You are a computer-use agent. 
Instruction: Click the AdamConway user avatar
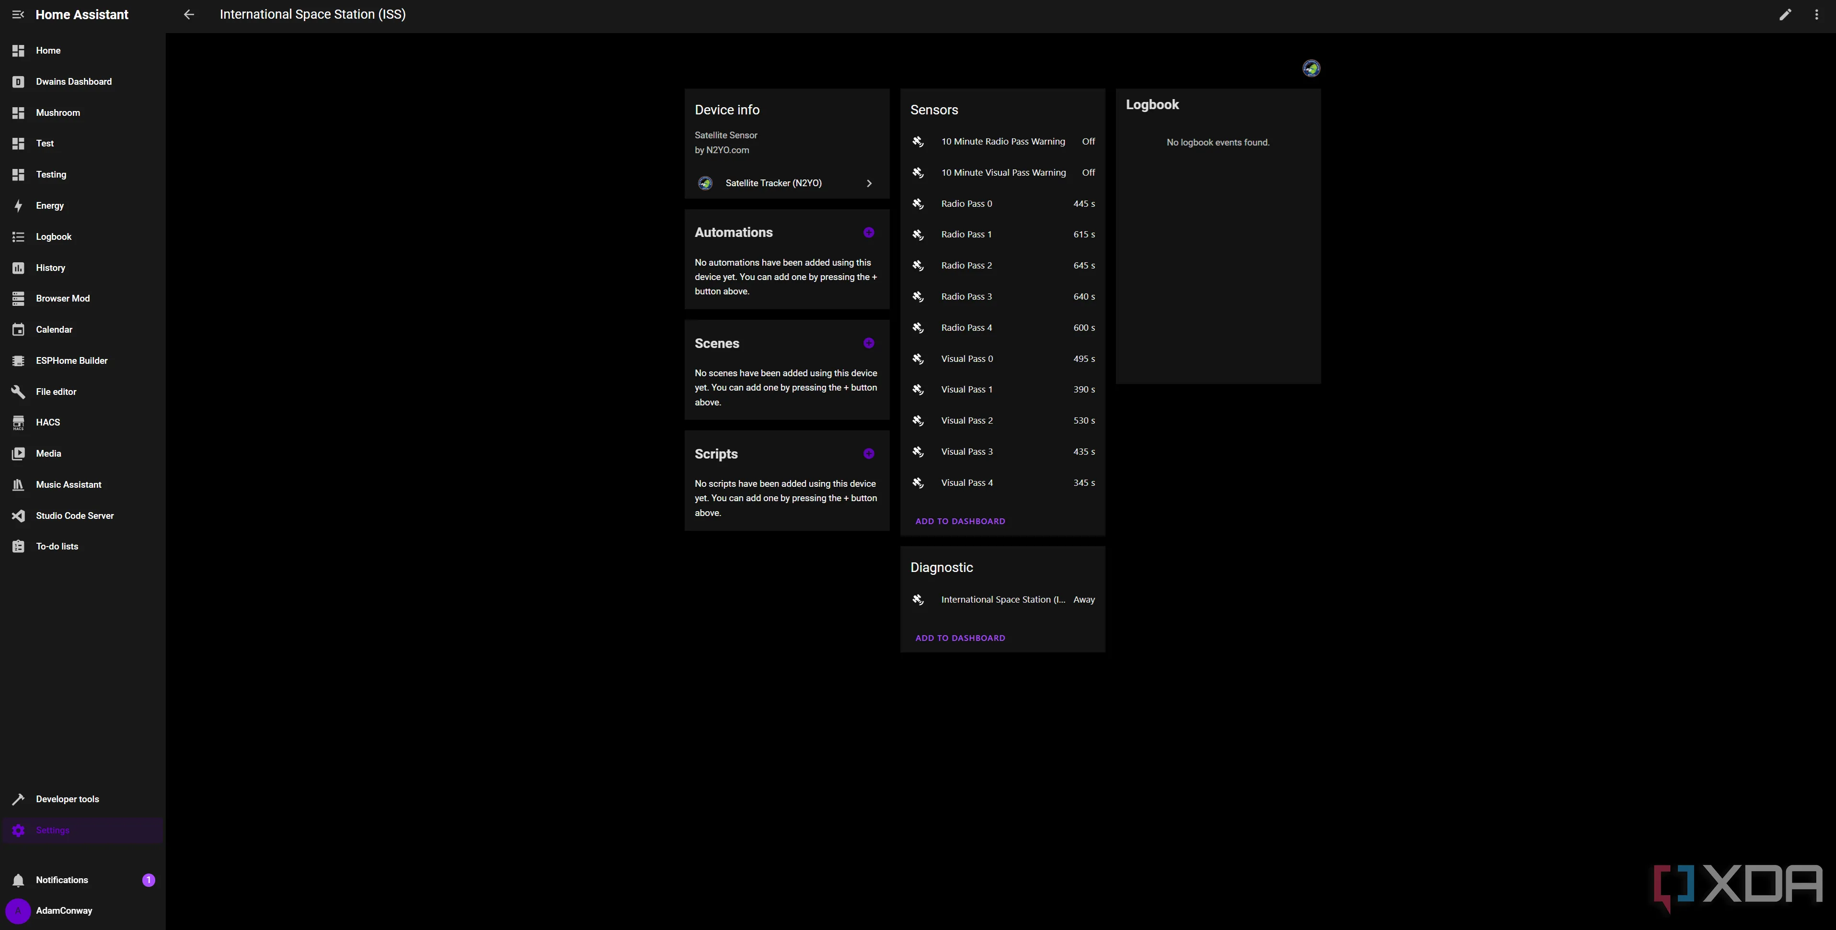[x=18, y=911]
